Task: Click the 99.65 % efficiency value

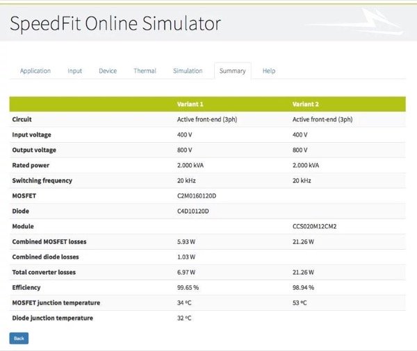Action: pyautogui.click(x=188, y=288)
